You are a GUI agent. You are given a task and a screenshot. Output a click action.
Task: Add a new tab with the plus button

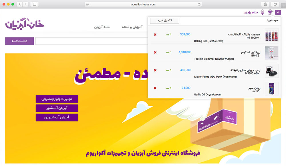pos(284,6)
